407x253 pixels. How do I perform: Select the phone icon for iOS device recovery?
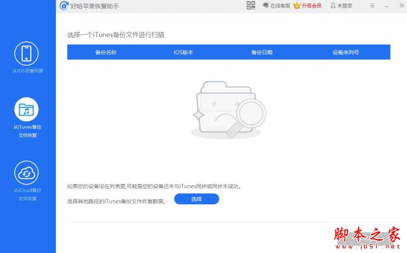click(x=27, y=53)
